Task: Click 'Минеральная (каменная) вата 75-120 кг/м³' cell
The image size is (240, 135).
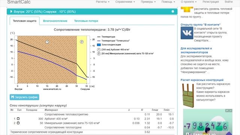Action: pyautogui.click(x=72, y=123)
